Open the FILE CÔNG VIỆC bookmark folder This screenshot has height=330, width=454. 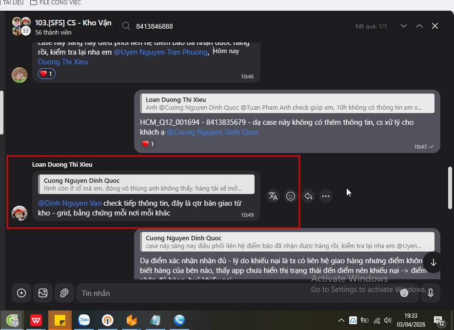click(x=56, y=2)
